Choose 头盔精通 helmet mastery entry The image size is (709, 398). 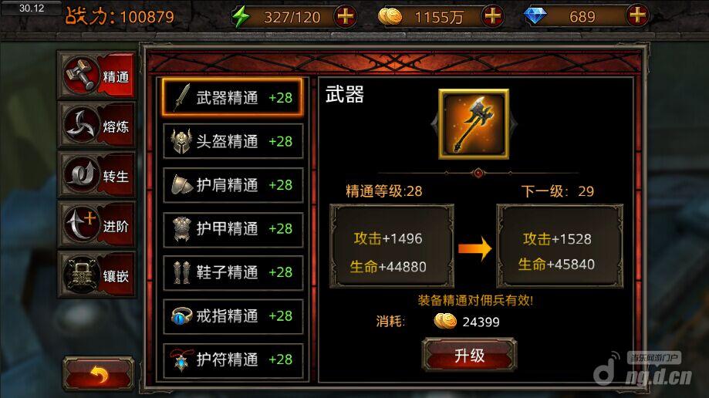(232, 141)
